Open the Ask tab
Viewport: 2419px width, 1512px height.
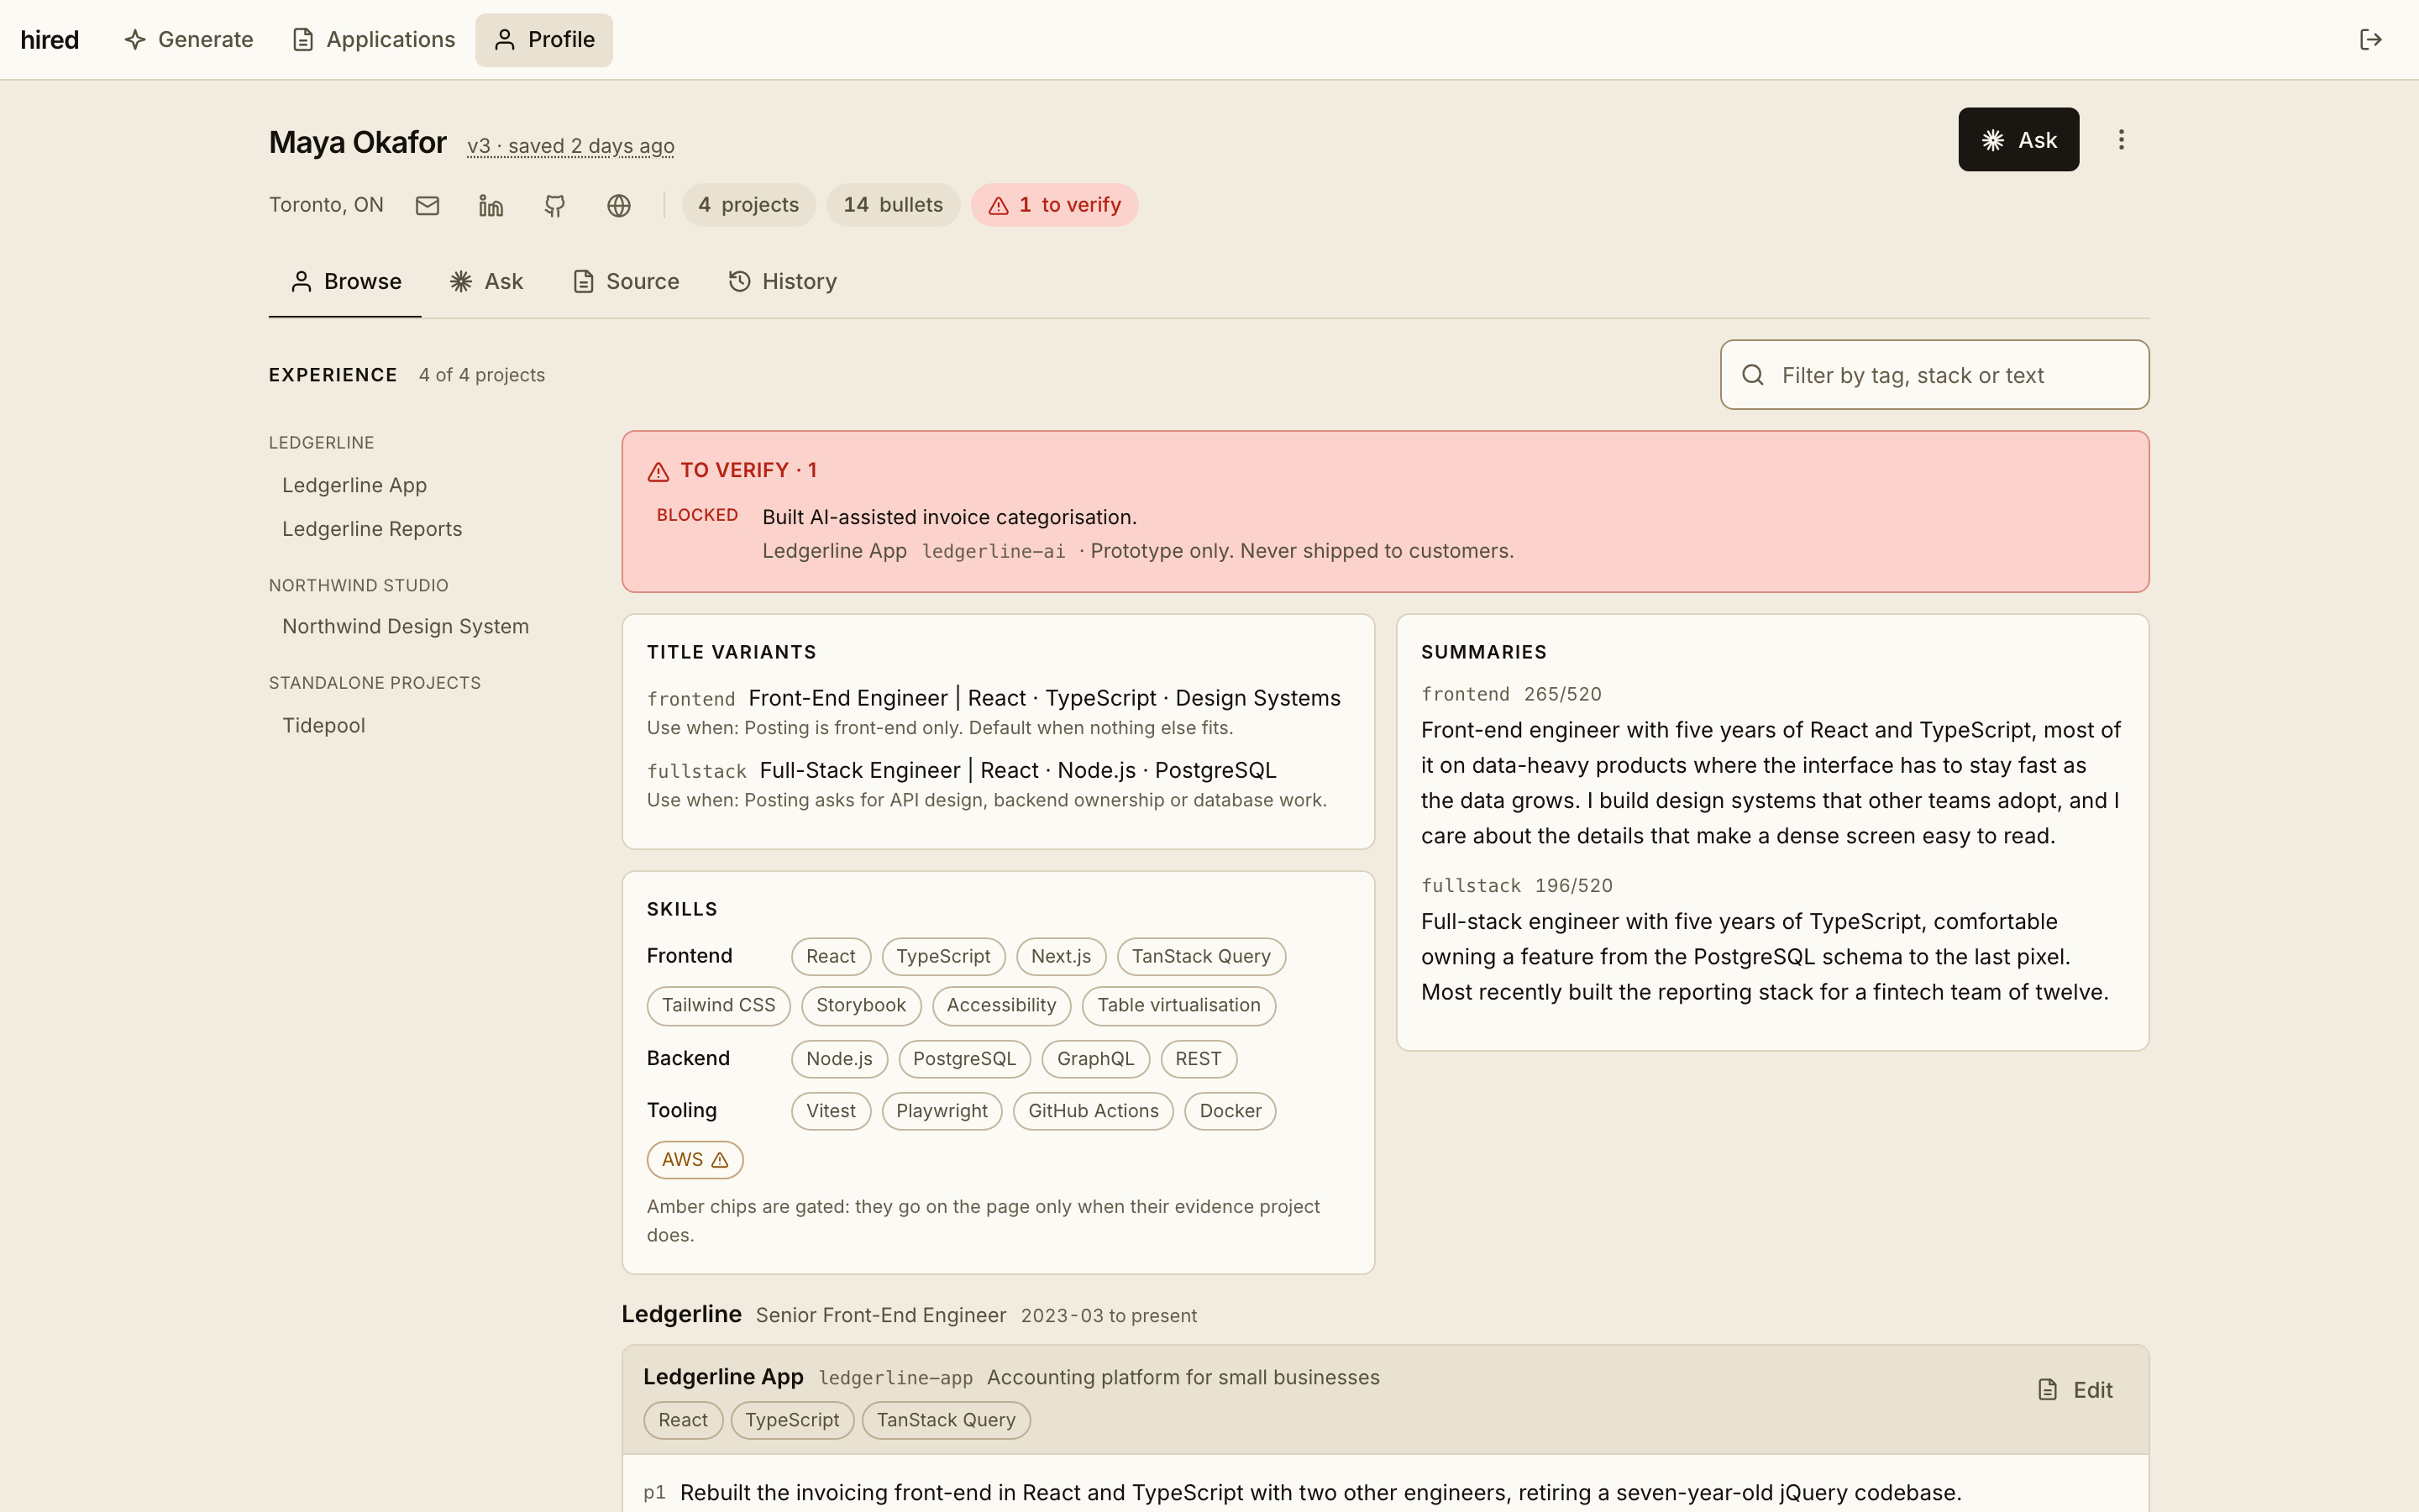(487, 282)
